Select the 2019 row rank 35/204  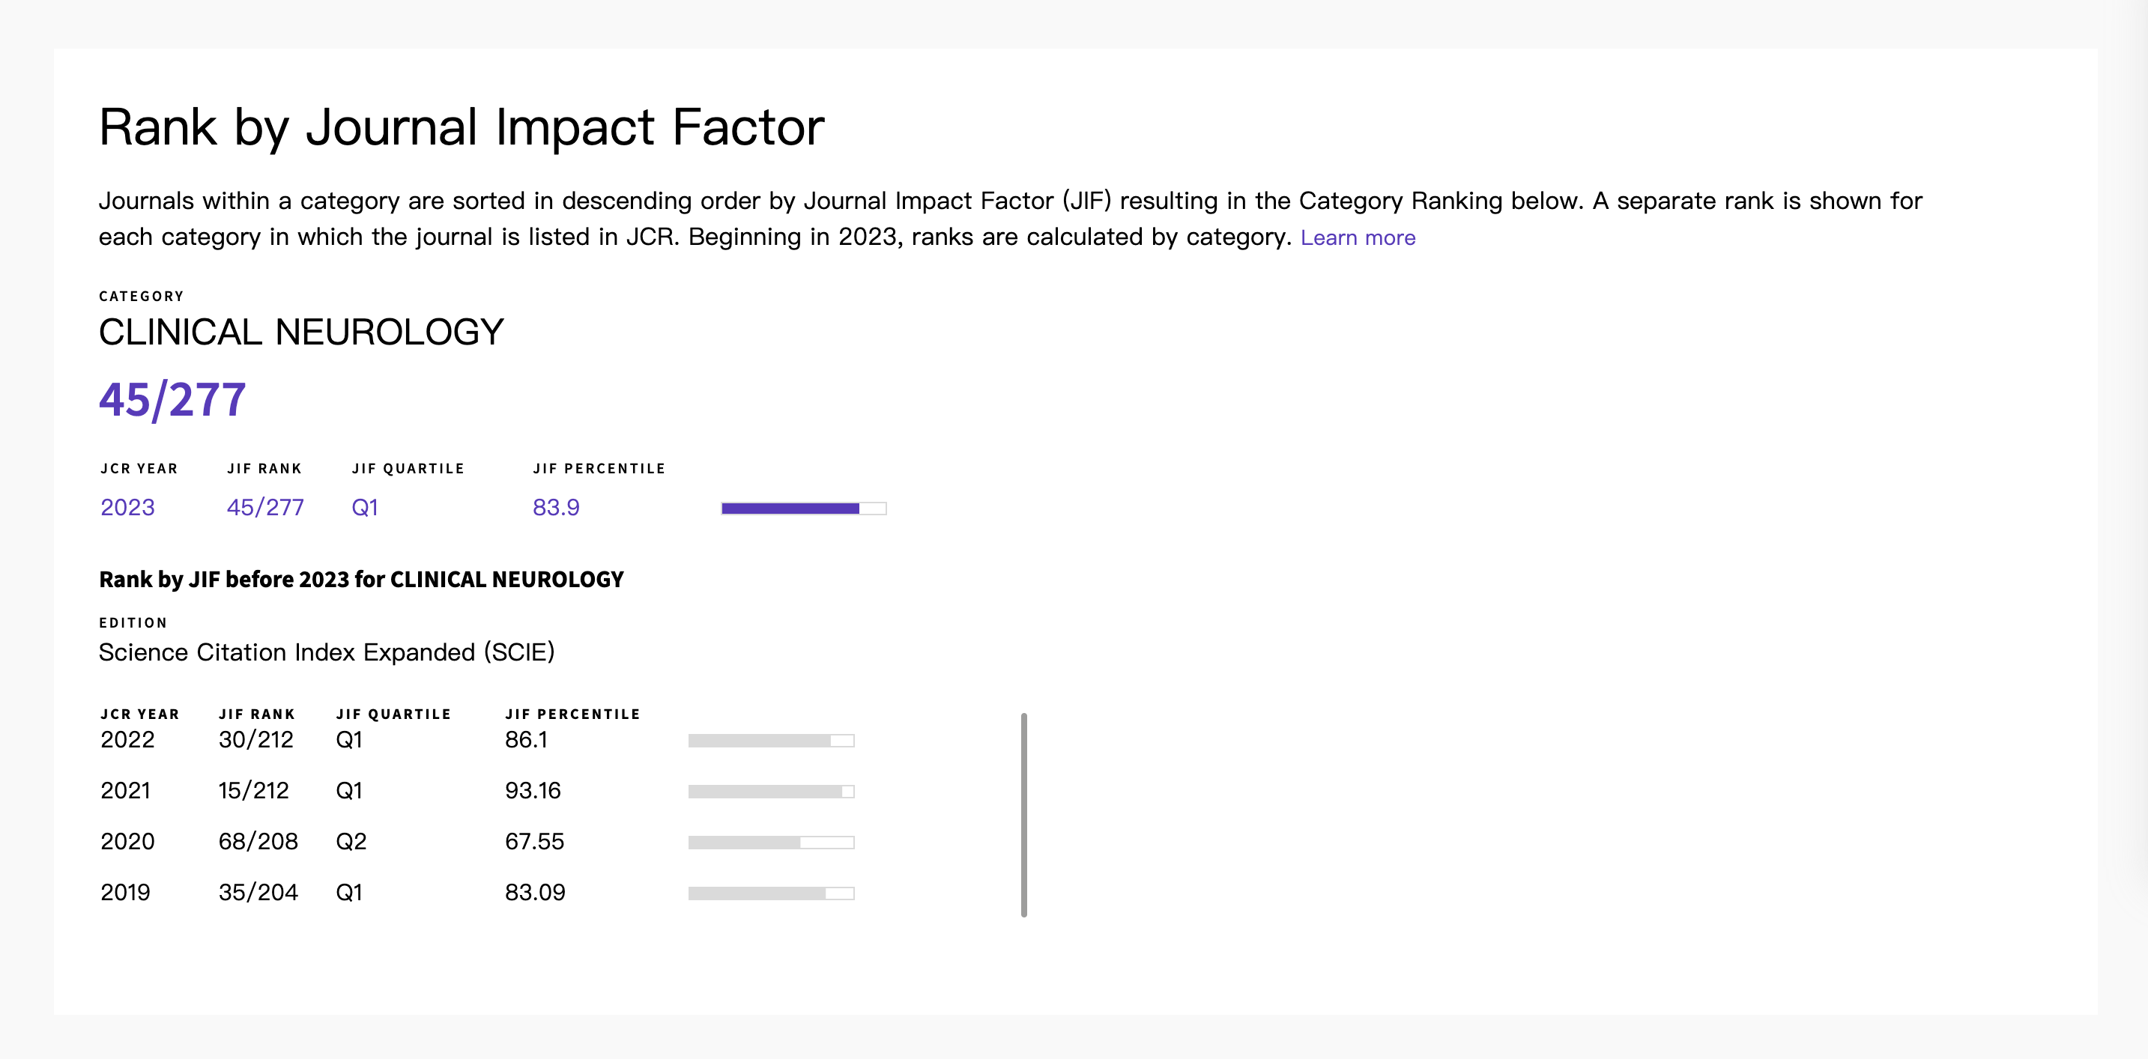[258, 892]
